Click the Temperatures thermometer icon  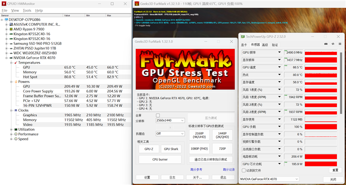tap(15, 63)
